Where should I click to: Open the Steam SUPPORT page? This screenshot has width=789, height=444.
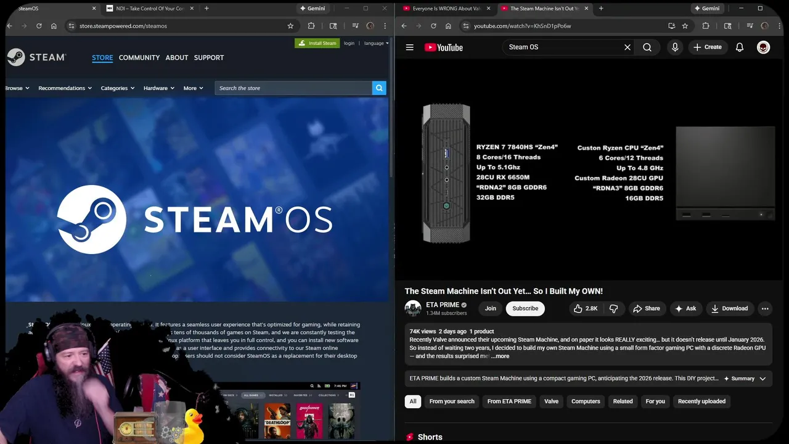209,57
